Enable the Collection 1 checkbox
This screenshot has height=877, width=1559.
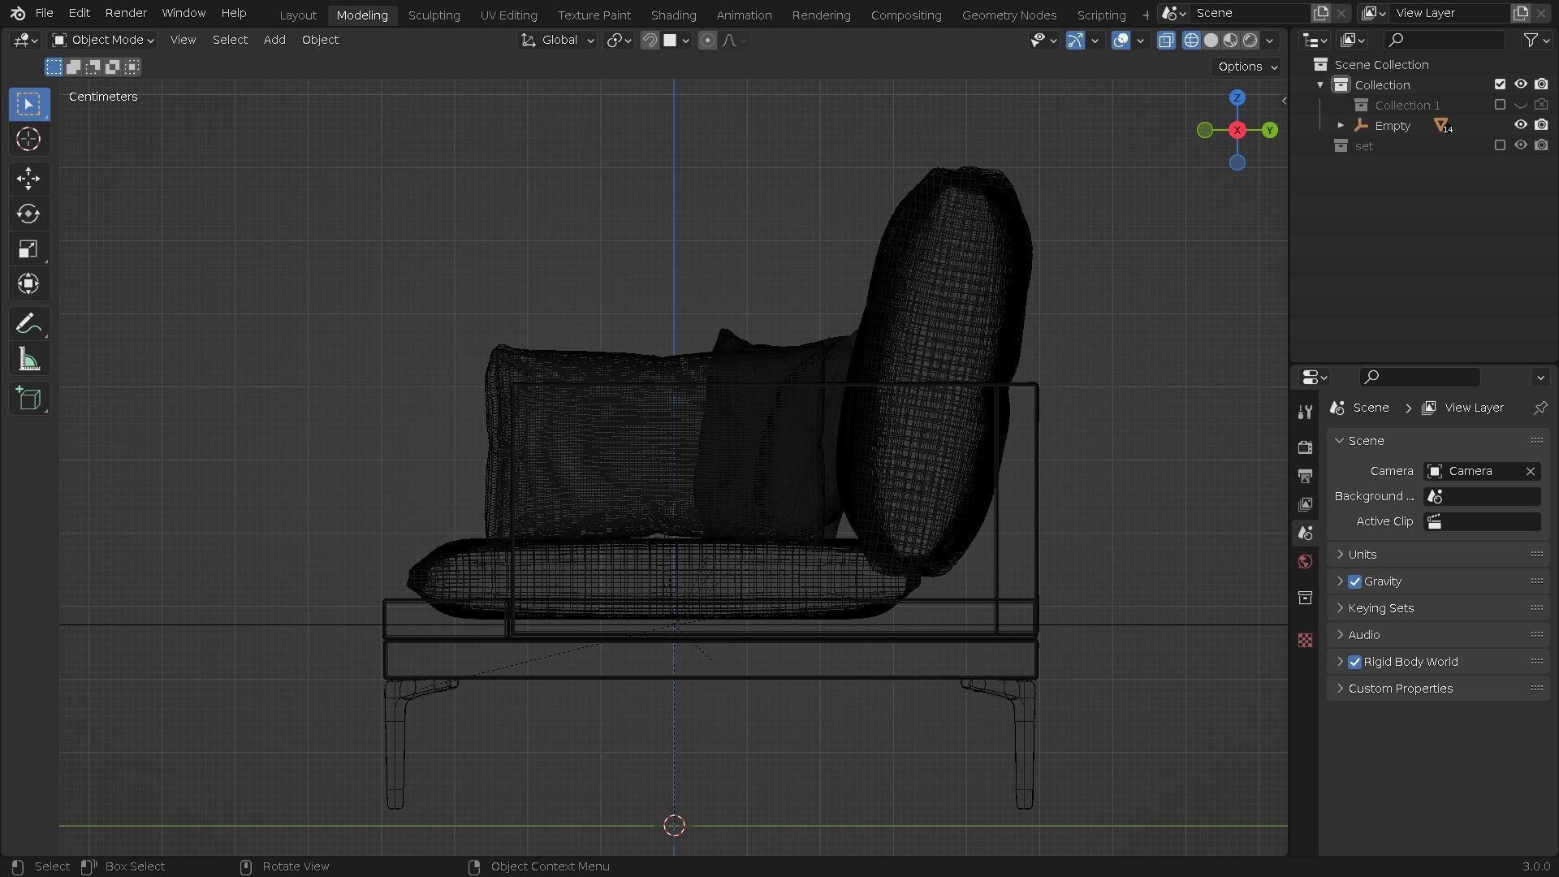pos(1500,105)
